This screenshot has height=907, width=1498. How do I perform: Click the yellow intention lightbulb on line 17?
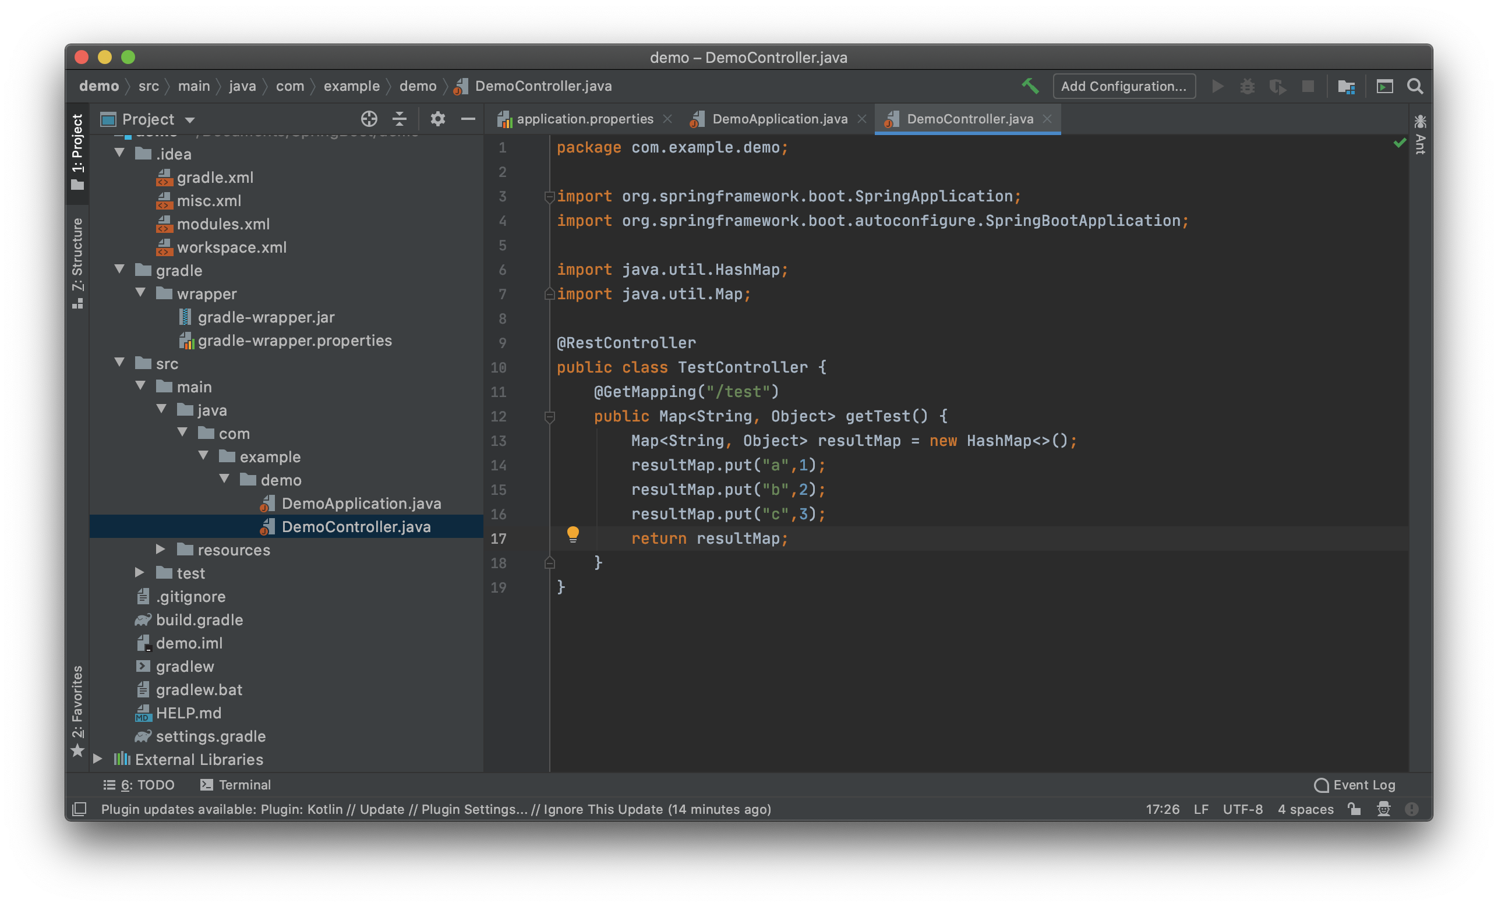tap(573, 534)
